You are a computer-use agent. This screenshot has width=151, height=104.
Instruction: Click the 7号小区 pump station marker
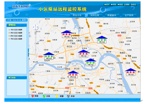coord(131,72)
